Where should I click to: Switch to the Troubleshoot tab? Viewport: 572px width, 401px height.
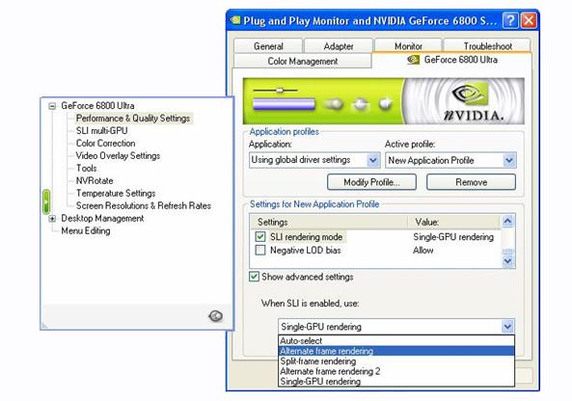[x=487, y=46]
